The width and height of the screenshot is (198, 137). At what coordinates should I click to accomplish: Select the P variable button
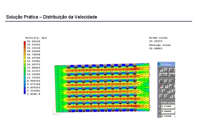tap(161, 96)
